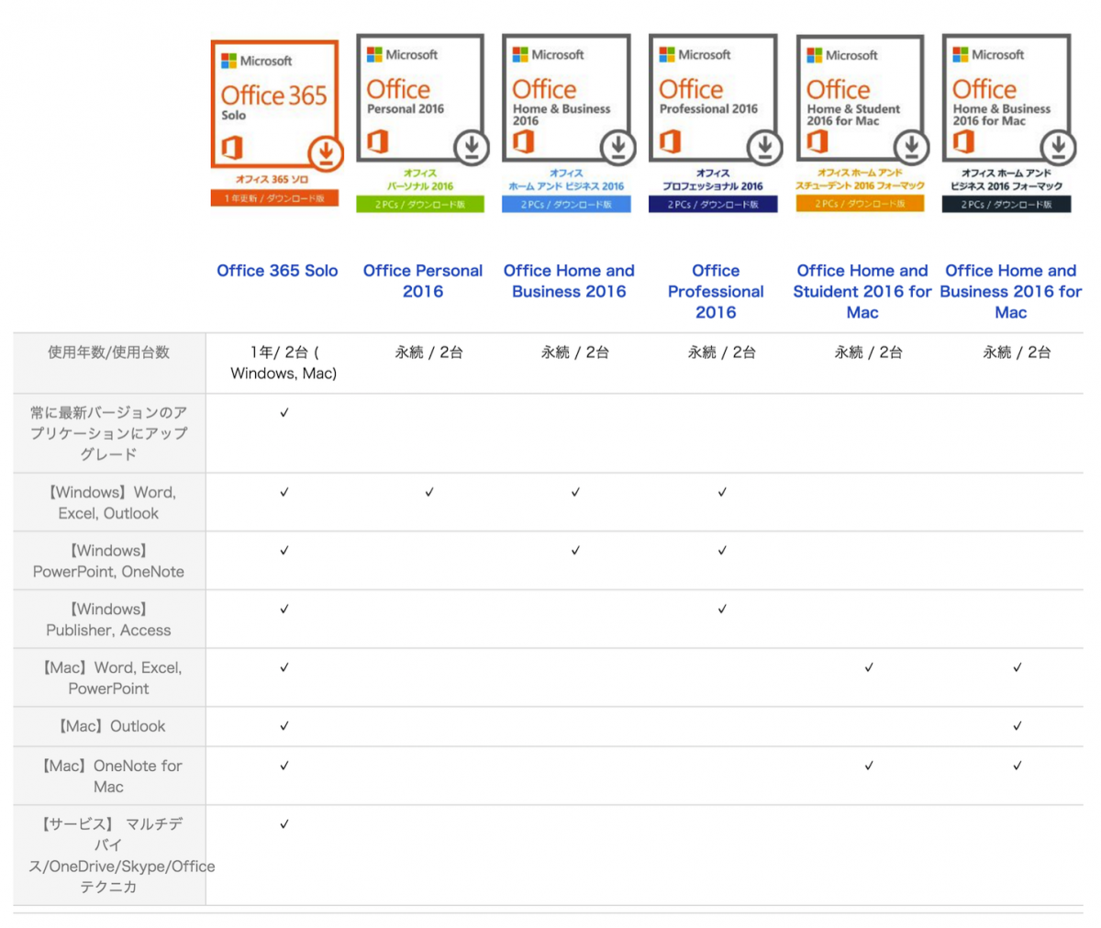Open the Office Personal 2016 link
1101x928 pixels.
(422, 281)
